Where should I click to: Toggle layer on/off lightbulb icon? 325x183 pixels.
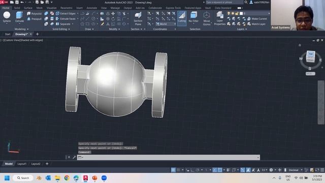click(x=229, y=13)
